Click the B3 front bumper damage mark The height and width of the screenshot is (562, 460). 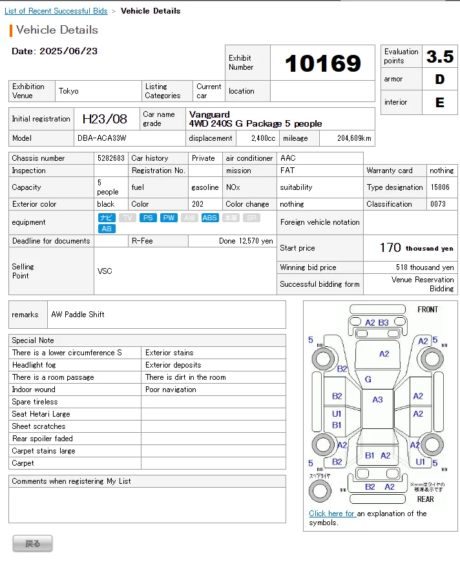384,322
